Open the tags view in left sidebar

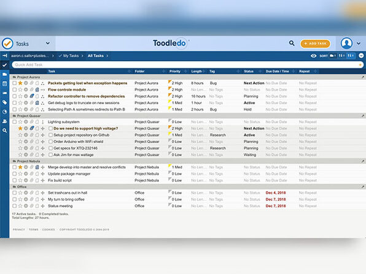[5, 102]
